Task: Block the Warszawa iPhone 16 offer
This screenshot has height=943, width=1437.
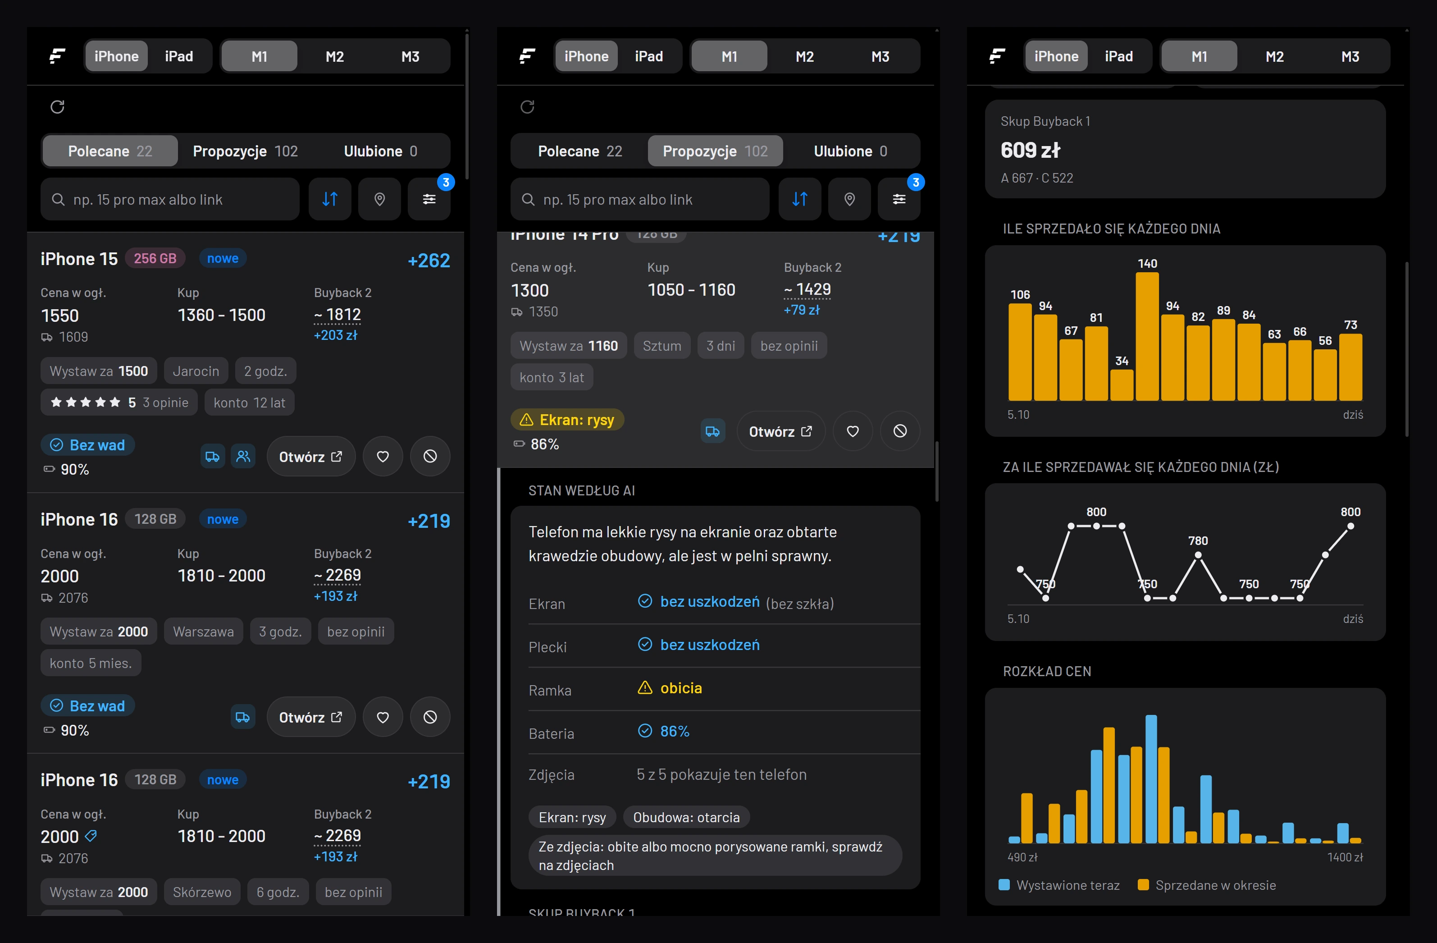Action: [x=430, y=717]
